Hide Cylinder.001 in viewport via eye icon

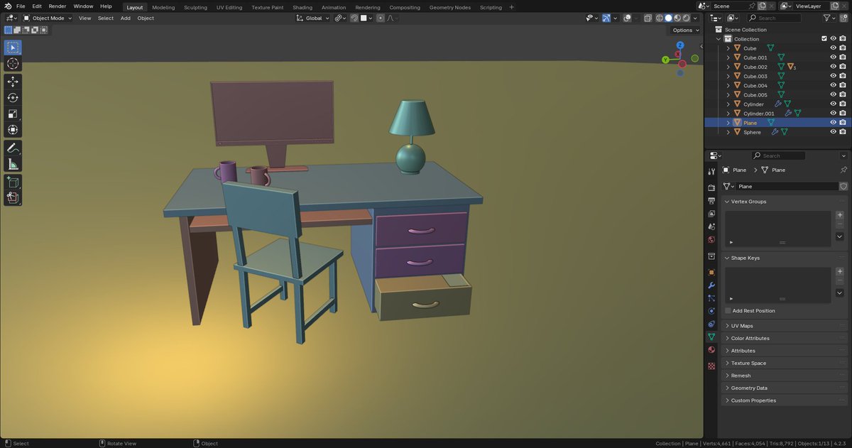click(x=833, y=113)
